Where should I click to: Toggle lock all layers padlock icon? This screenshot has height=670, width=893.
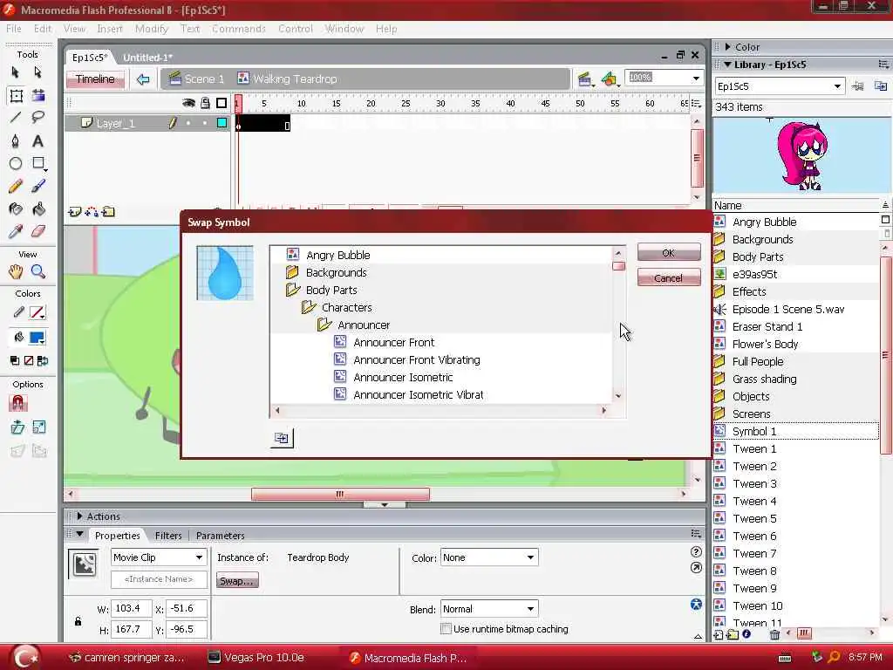tap(205, 103)
